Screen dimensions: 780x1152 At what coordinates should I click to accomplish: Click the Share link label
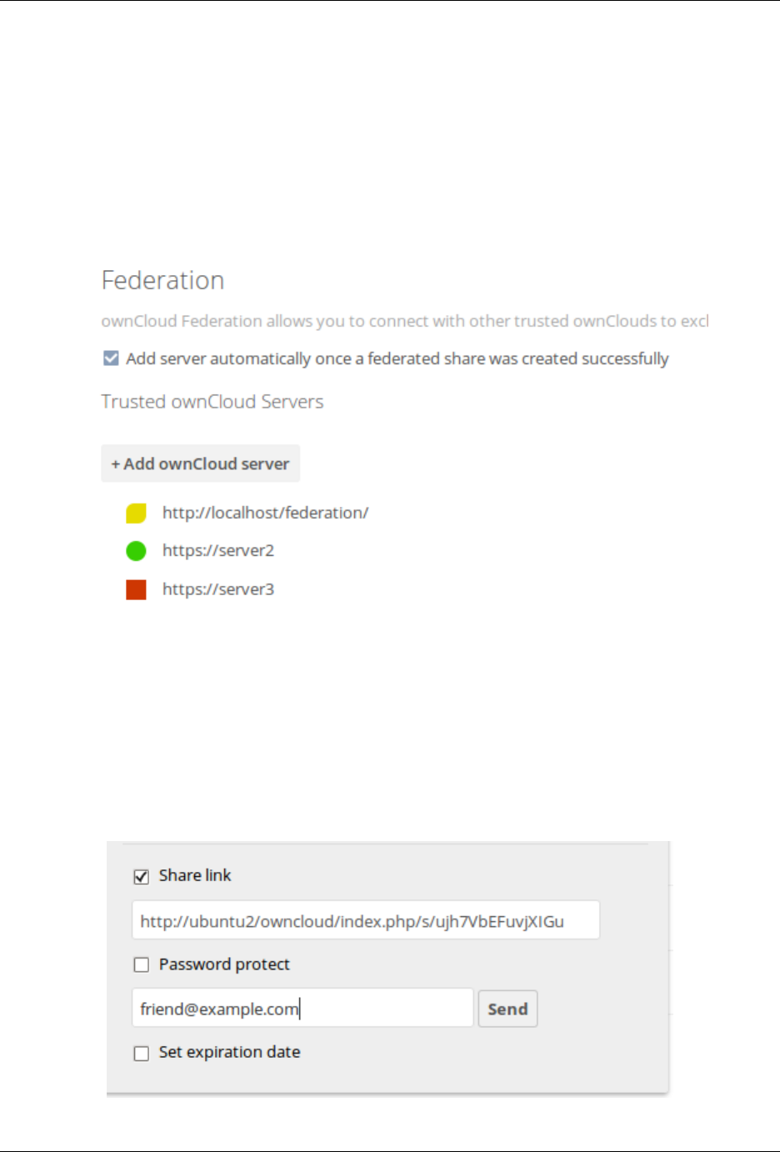pyautogui.click(x=195, y=875)
